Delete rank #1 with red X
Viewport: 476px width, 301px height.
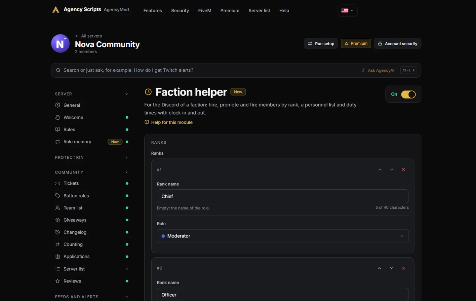click(x=403, y=169)
